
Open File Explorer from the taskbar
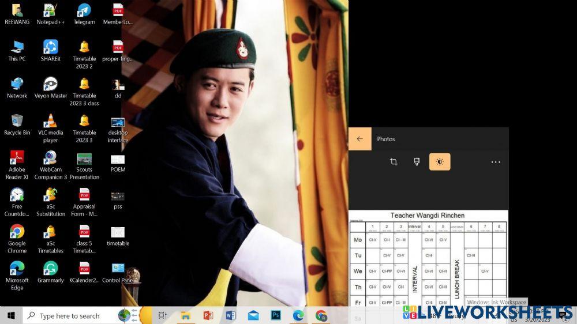click(186, 315)
